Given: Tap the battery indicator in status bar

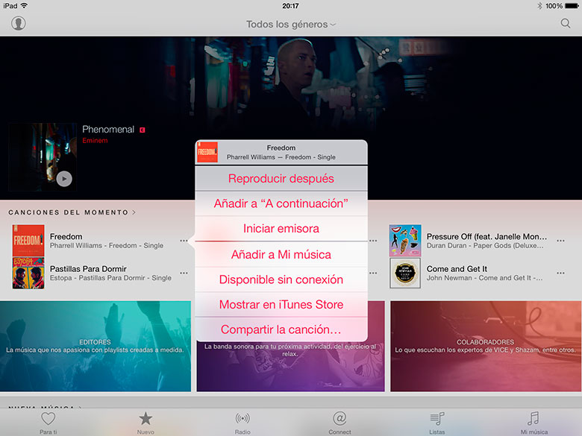Looking at the screenshot, I should 572,6.
